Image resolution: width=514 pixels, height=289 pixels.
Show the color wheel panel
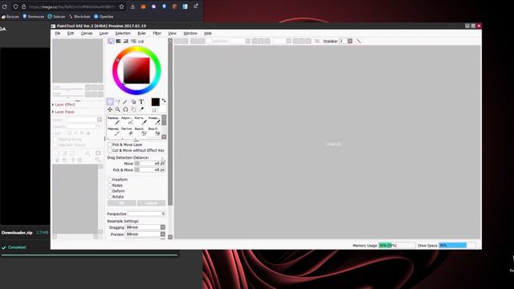111,41
